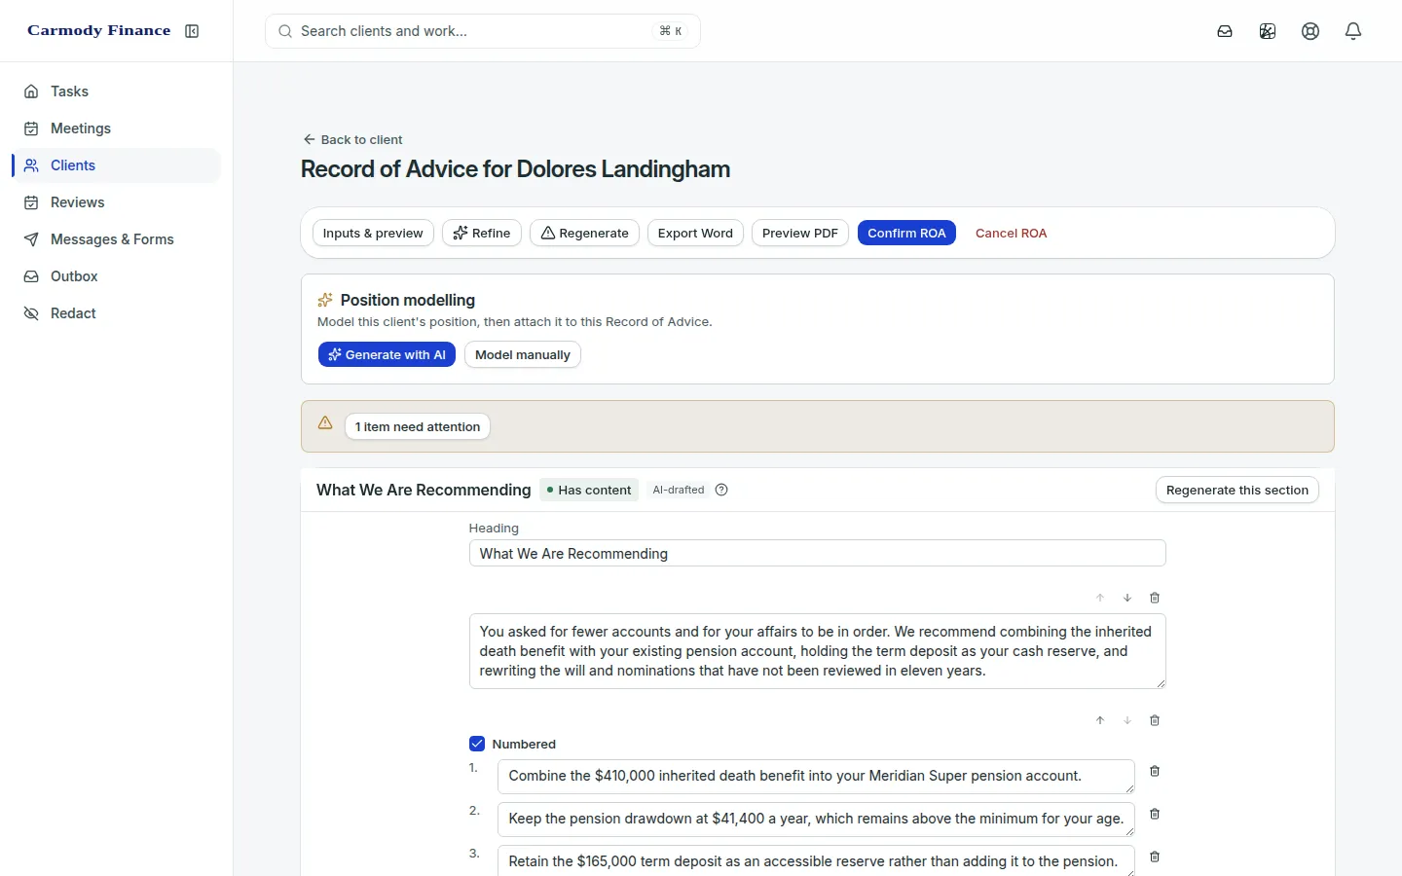Delete the intro paragraph block
Image resolution: width=1402 pixels, height=876 pixels.
(1155, 598)
